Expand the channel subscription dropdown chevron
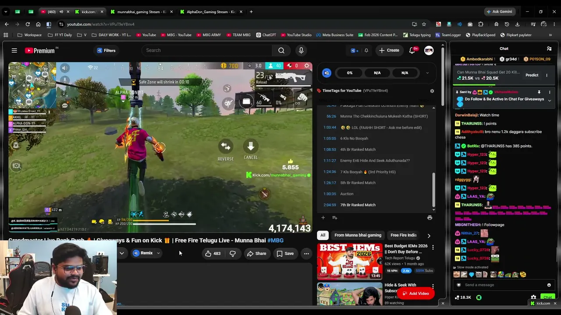 122,253
